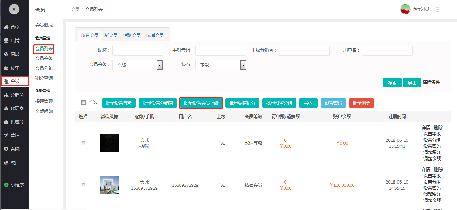Open the 状态 status dropdown
The image size is (457, 210).
(x=243, y=65)
